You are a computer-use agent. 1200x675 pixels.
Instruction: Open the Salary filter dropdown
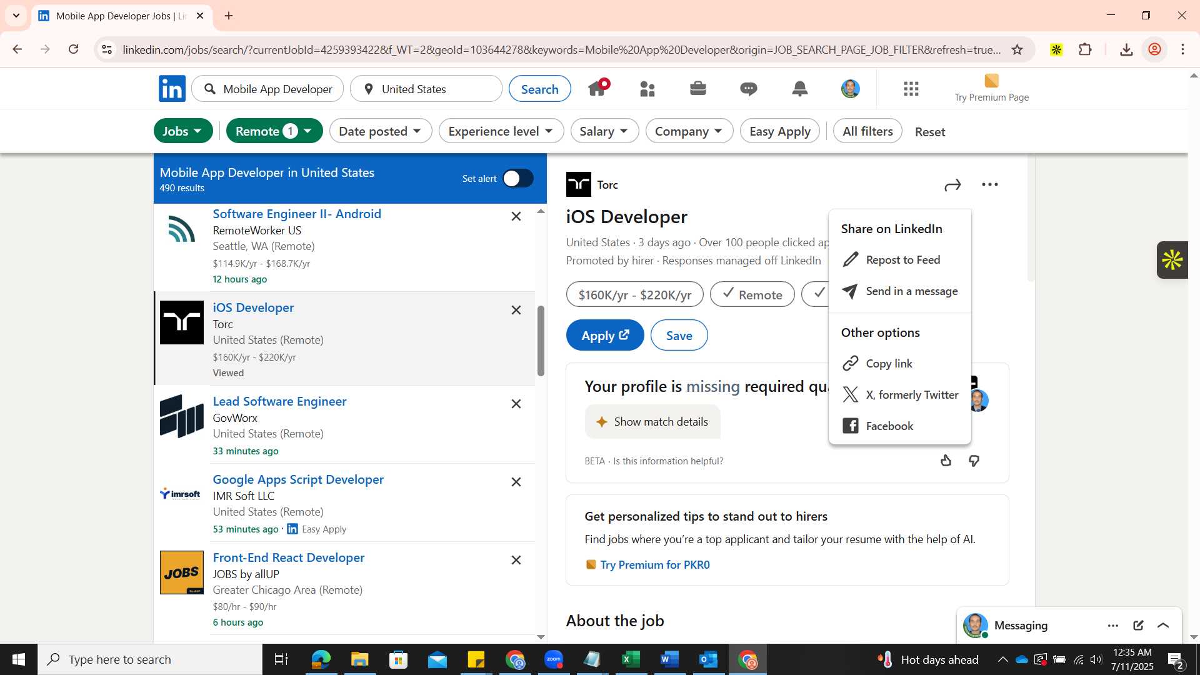click(x=604, y=131)
